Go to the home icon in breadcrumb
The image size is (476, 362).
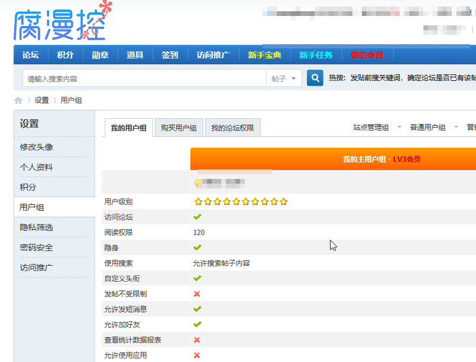click(x=18, y=100)
